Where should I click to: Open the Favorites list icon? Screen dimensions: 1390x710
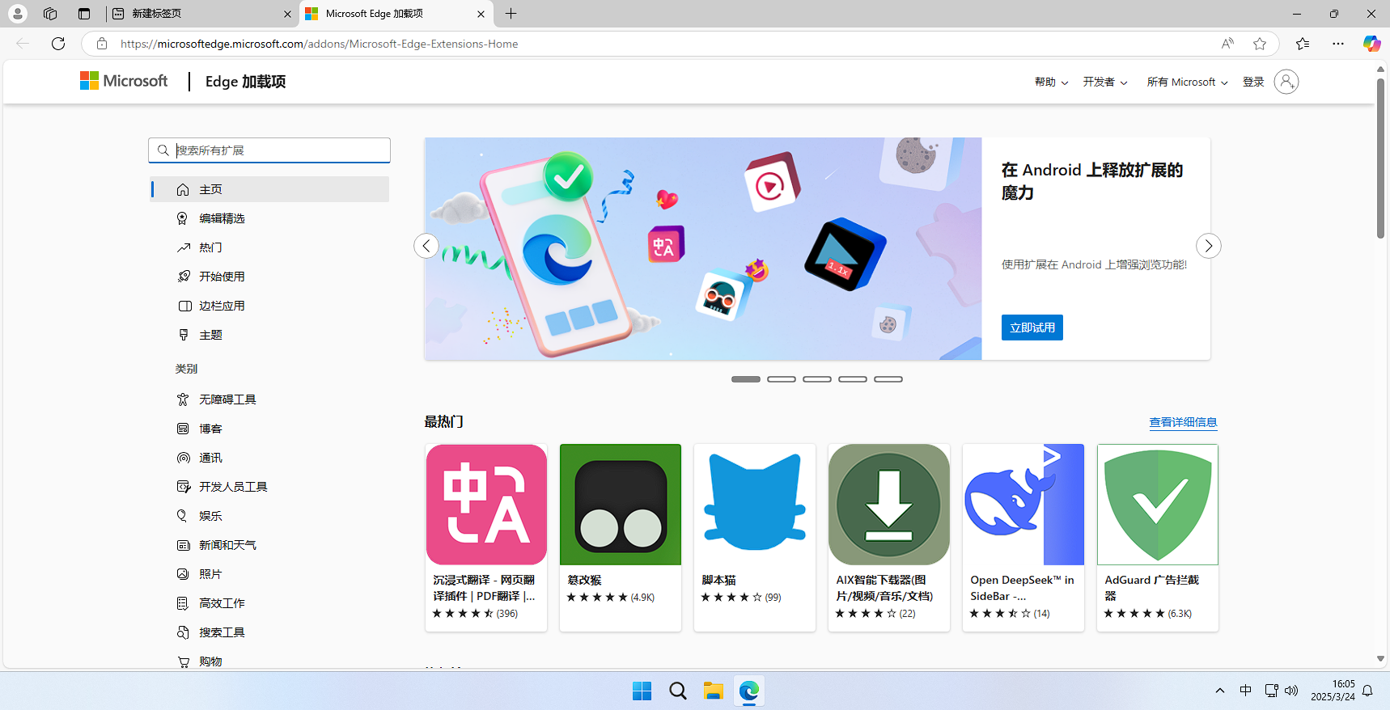(x=1303, y=44)
